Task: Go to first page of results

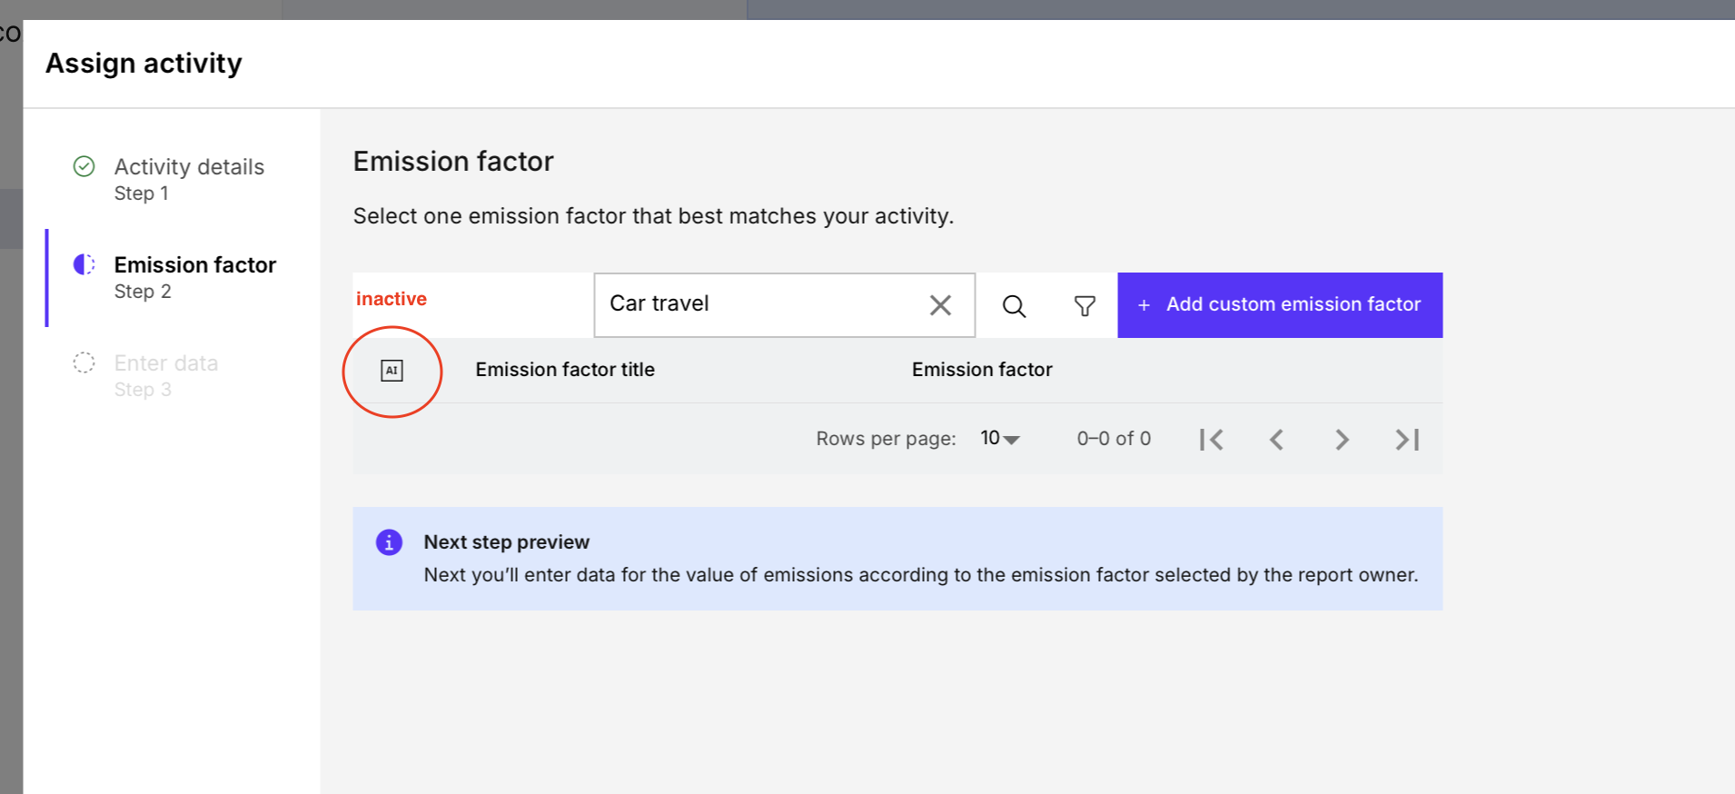Action: click(1211, 440)
